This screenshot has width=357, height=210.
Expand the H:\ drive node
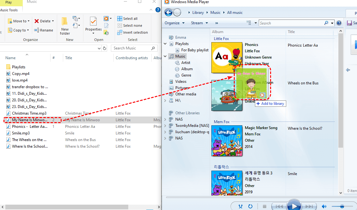pyautogui.click(x=165, y=100)
